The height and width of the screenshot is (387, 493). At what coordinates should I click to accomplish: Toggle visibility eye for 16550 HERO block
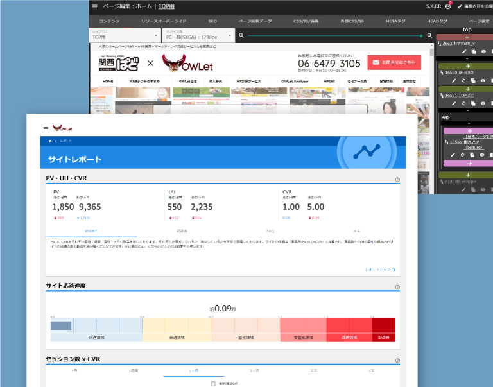tap(483, 81)
